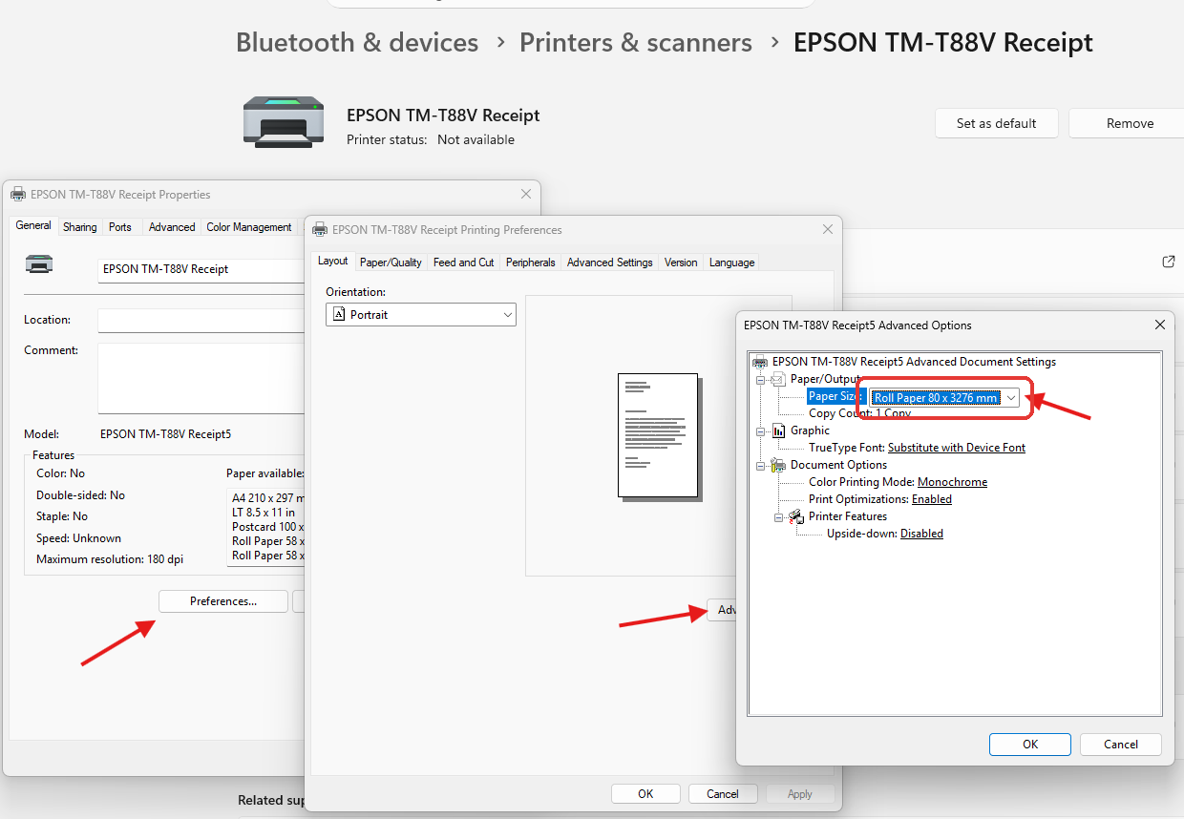Open the Advanced Settings tab
Screen dimensions: 1184x819
pyautogui.click(x=610, y=262)
